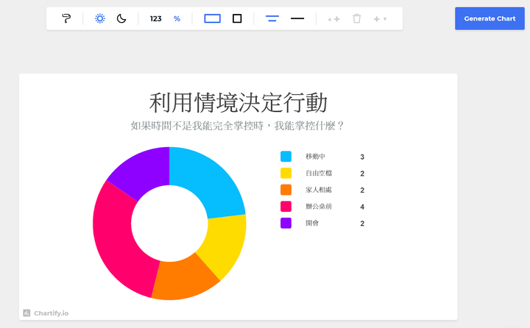Select legend label 家人相處
The image size is (530, 328).
click(x=319, y=190)
